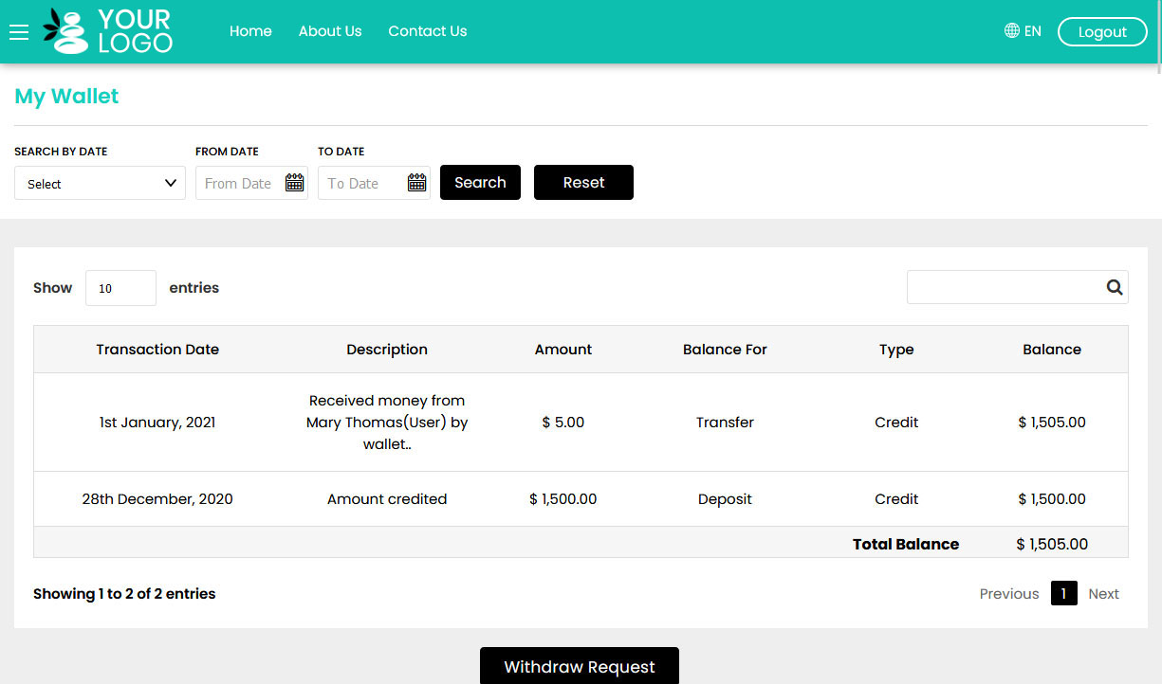Screen dimensions: 1162x684
Task: Focus the From Date input field
Action: pyautogui.click(x=240, y=184)
